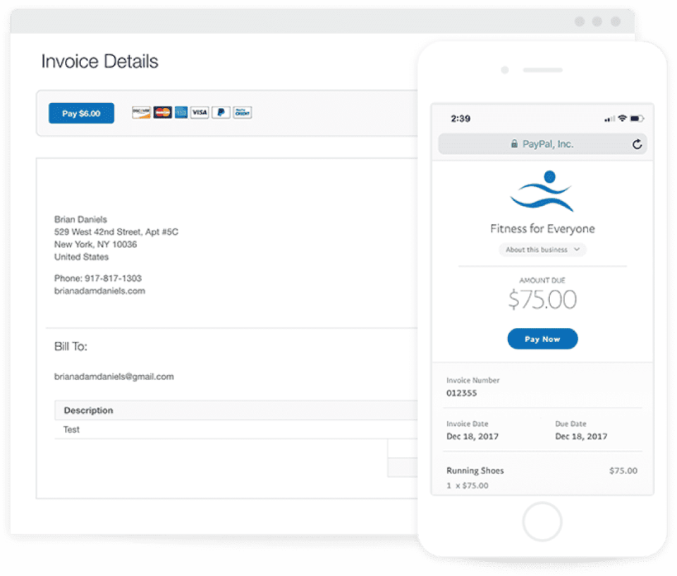Select the Running Shoes line item
Screen dimensions: 677x576
475,470
